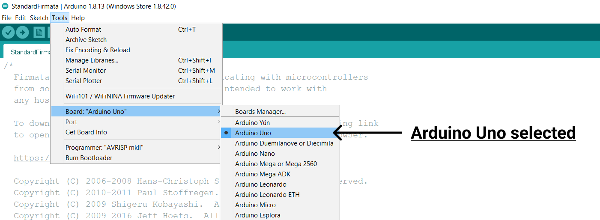600x220 pixels.
Task: Open the File menu
Action: point(6,18)
